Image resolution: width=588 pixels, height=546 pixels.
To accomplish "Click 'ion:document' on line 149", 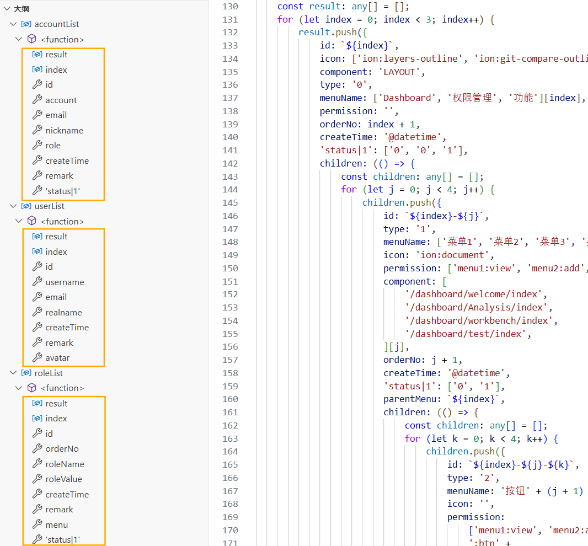I will (453, 255).
